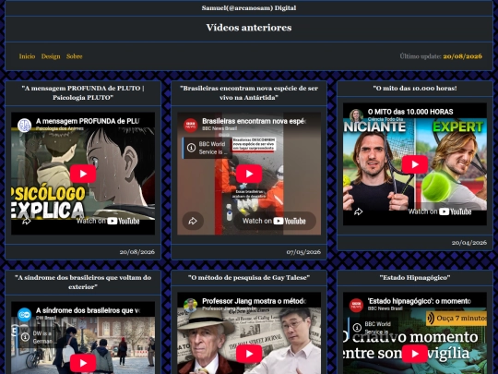
Task: Open Watch on YouTube for Brasileiras video
Action: click(x=275, y=221)
